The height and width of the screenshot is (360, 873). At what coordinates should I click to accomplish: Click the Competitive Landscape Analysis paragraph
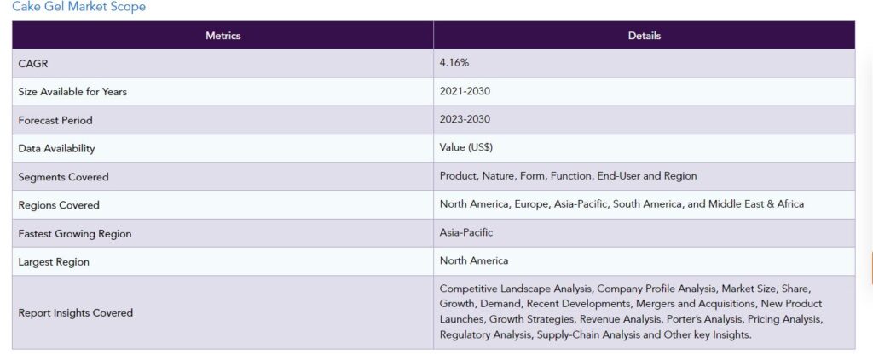point(631,312)
